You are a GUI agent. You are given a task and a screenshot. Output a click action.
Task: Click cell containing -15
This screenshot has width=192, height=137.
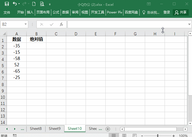17,52
